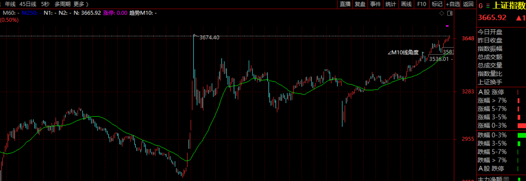Open the list icon next to 上证指数
Image resolution: width=526 pixels, height=181 pixels.
tap(488, 6)
